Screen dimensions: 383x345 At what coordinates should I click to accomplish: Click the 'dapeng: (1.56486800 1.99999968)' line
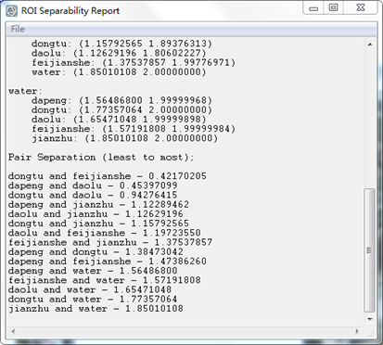[x=121, y=100]
